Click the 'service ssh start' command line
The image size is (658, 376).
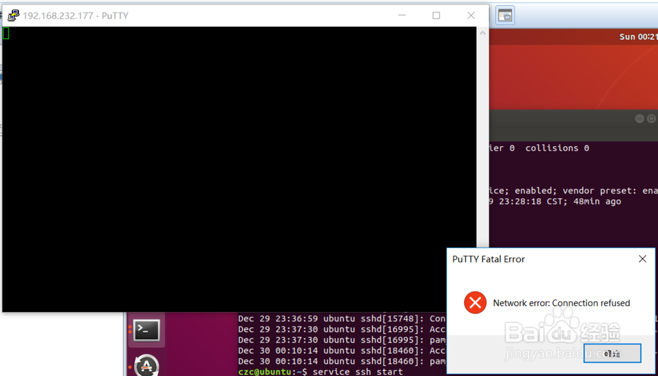point(358,371)
